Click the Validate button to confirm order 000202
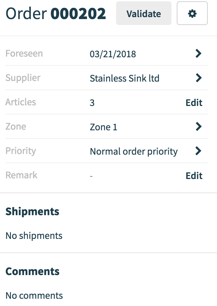Screen dimensions: 217x306 pyautogui.click(x=143, y=13)
